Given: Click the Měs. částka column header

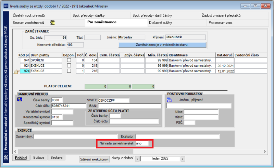Looking at the screenshot, I should tap(157, 55).
